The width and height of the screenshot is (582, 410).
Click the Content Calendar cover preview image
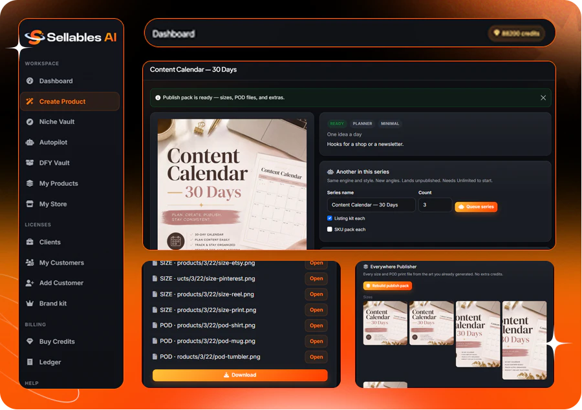(232, 184)
